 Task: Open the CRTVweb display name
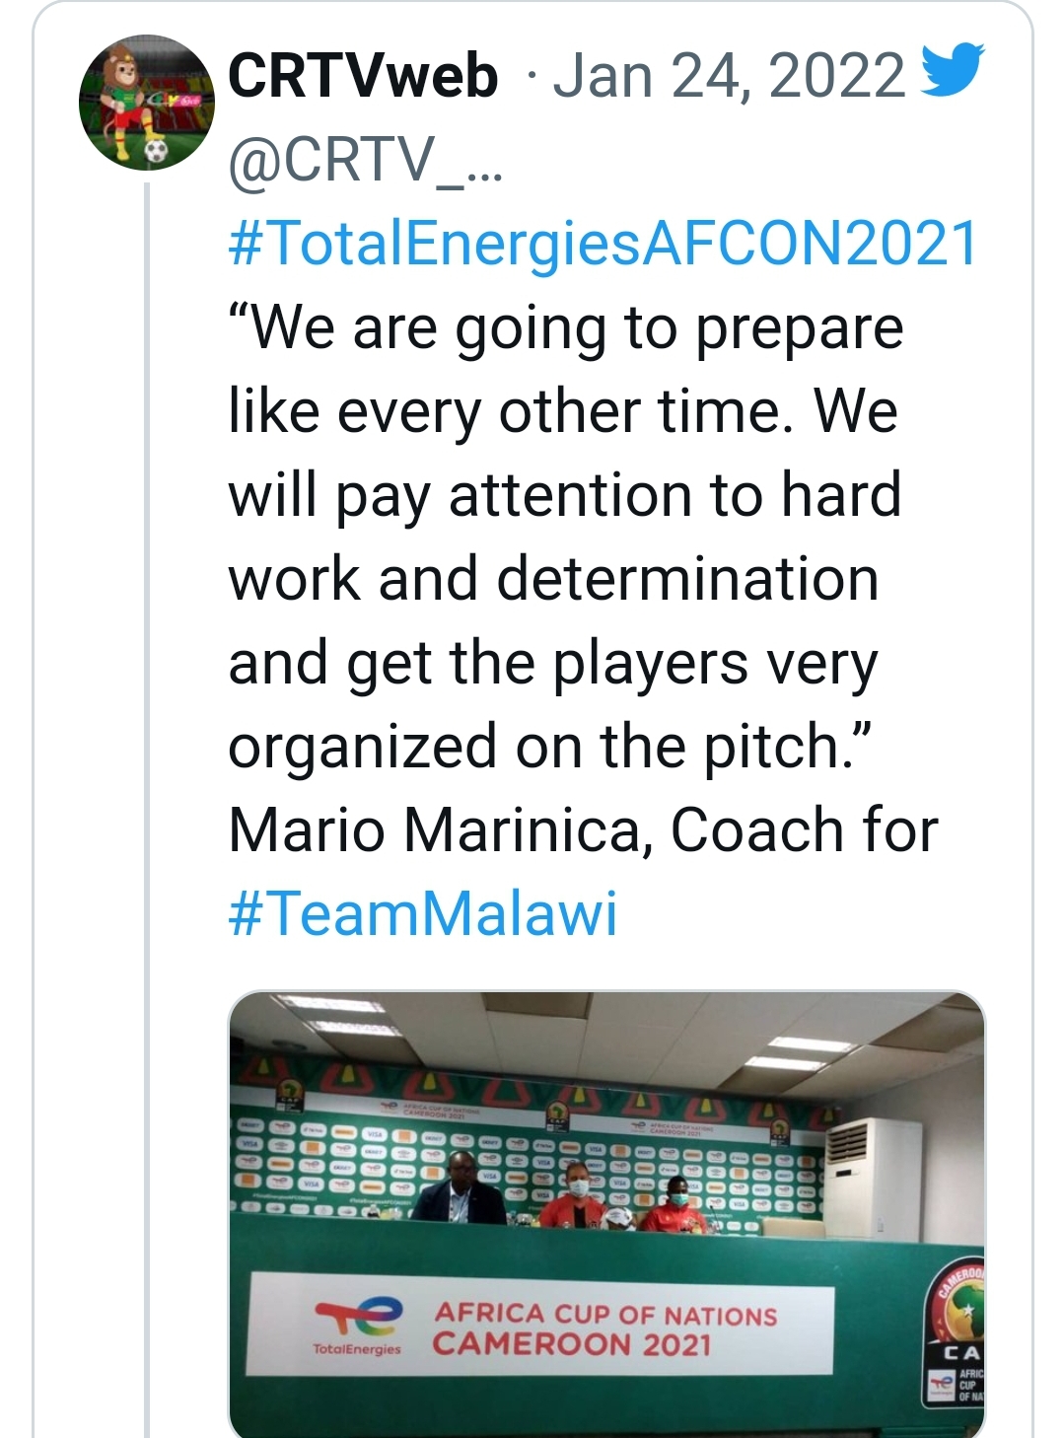click(363, 77)
